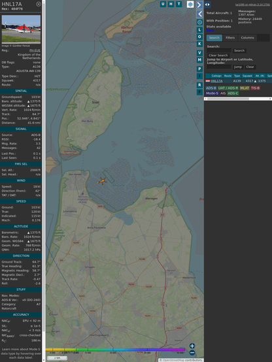Viewport: 272px width, 362px height.
Task: Switch to the Filters tab
Action: click(230, 38)
